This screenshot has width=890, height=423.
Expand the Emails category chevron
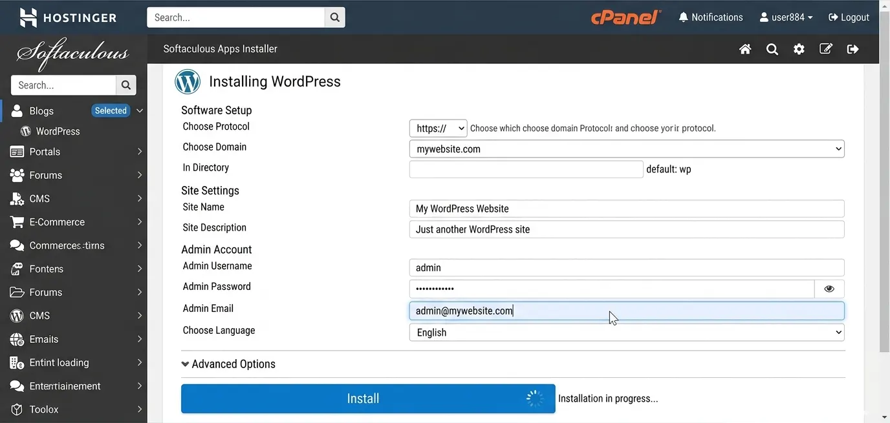point(140,339)
